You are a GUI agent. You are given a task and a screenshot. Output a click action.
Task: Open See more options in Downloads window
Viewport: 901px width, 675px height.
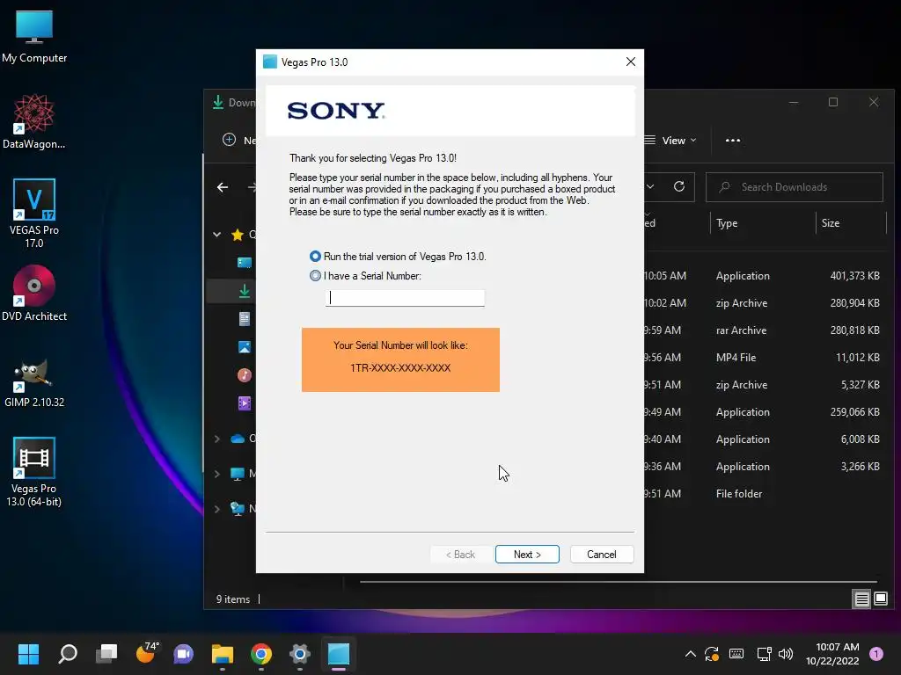pos(733,141)
